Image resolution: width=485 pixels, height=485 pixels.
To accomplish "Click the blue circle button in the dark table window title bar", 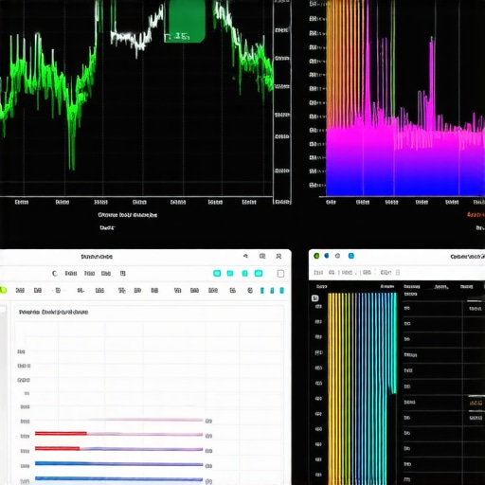I will pos(327,256).
